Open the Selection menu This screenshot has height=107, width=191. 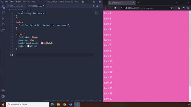[18, 2]
